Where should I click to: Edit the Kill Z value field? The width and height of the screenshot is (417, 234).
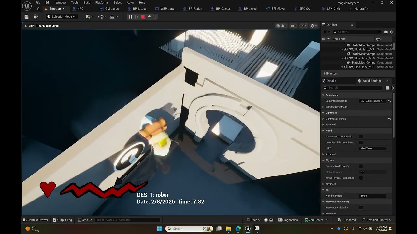(x=373, y=148)
